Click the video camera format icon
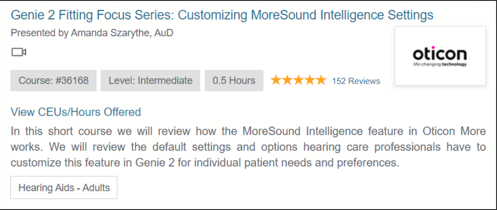Viewport: 497px width, 210px height. tap(18, 52)
